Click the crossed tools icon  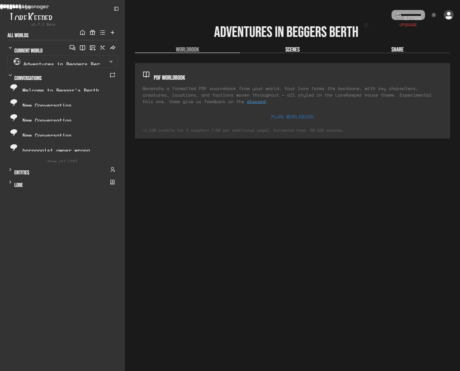tap(102, 48)
